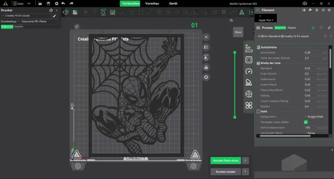Edit the Creality Hi printer preset pencil
334x179 pixels.
[54, 16]
